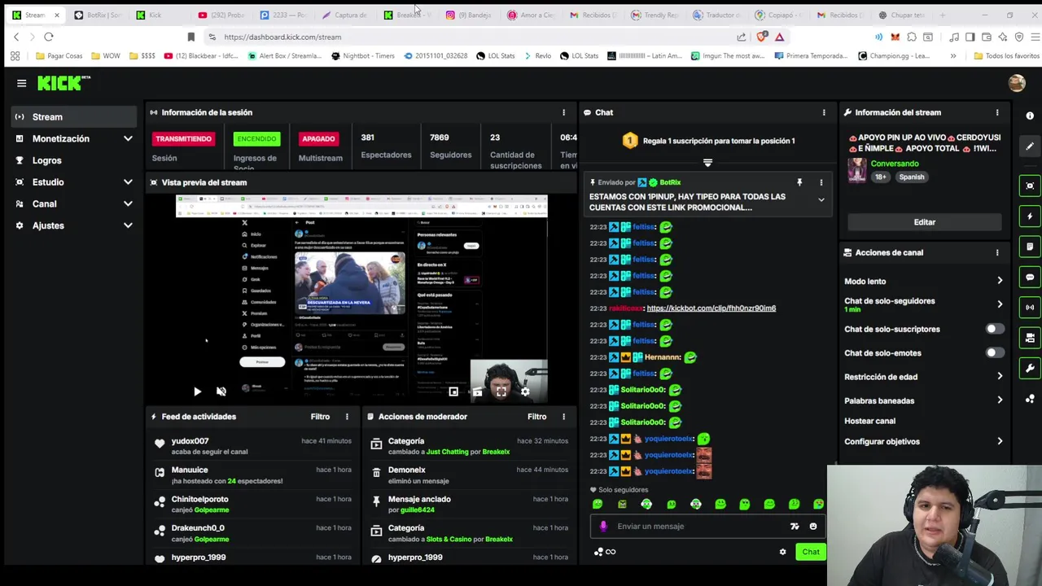Image resolution: width=1042 pixels, height=586 pixels.
Task: Toggle wrench stream info icon in right sidebar
Action: point(1030,368)
